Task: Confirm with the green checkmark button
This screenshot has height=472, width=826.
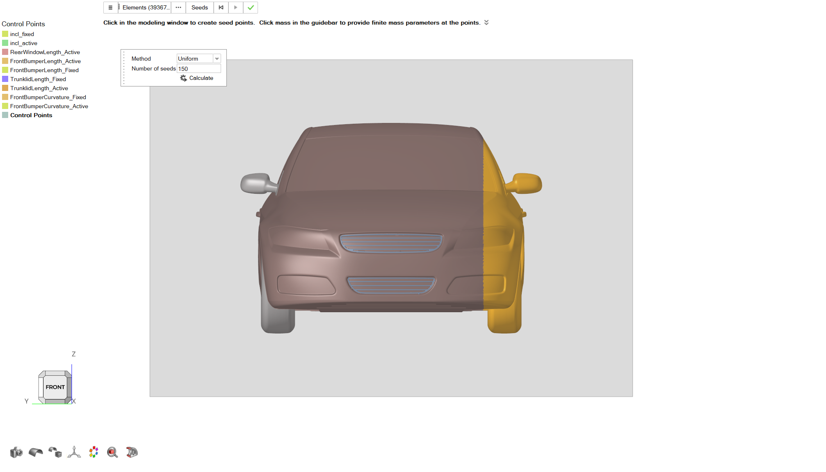Action: click(x=251, y=8)
